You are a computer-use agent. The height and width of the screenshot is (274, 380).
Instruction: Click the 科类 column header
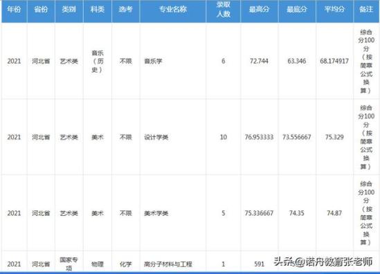point(97,10)
